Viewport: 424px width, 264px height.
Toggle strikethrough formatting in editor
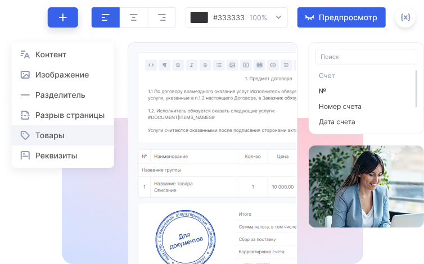205,65
